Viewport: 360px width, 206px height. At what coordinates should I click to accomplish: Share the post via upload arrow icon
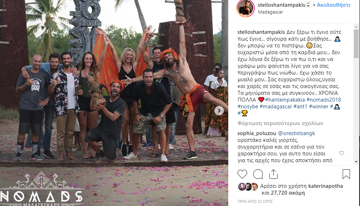[x=273, y=174]
